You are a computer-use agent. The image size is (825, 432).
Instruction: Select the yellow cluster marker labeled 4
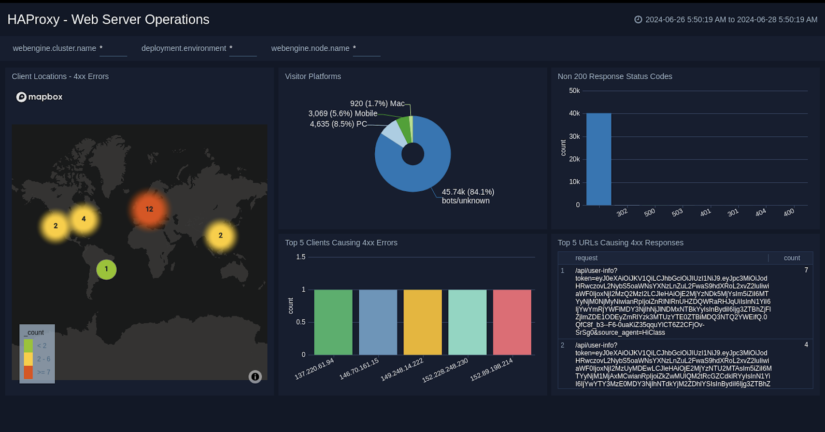84,219
